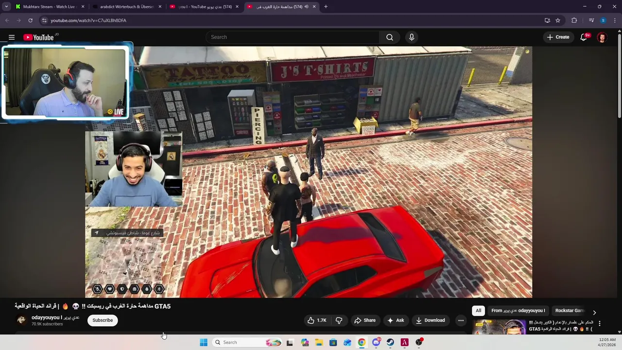This screenshot has width=622, height=350.
Task: Open the taskbar clock and date
Action: (607, 342)
